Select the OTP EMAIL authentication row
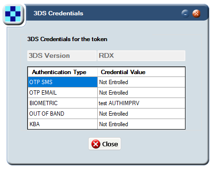216x174 pixels. 106,93
